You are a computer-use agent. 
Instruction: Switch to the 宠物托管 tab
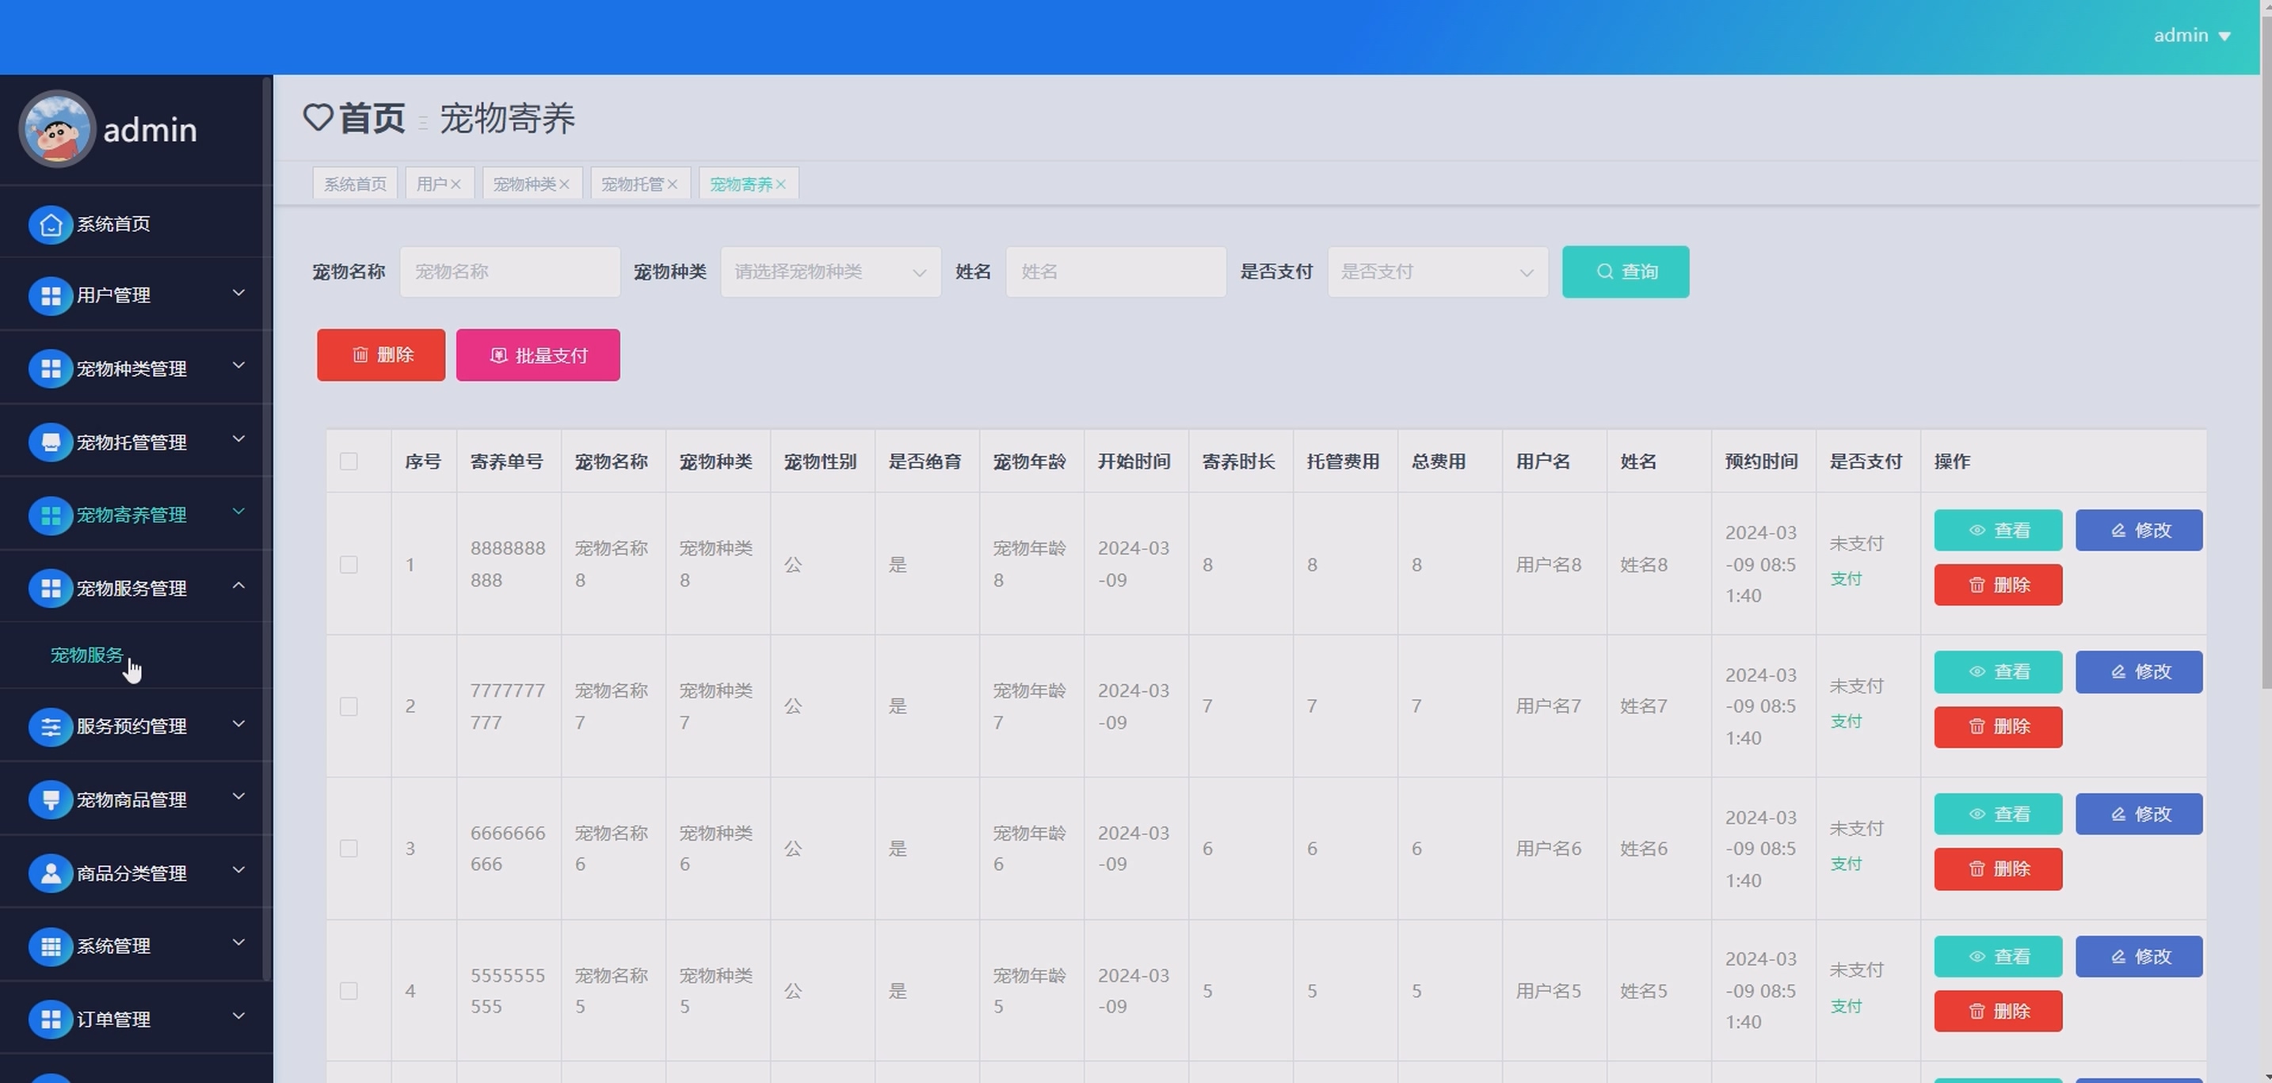(632, 184)
